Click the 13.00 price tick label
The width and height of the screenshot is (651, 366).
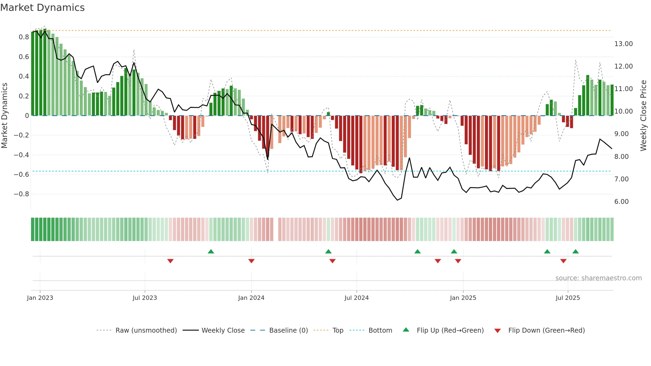624,44
